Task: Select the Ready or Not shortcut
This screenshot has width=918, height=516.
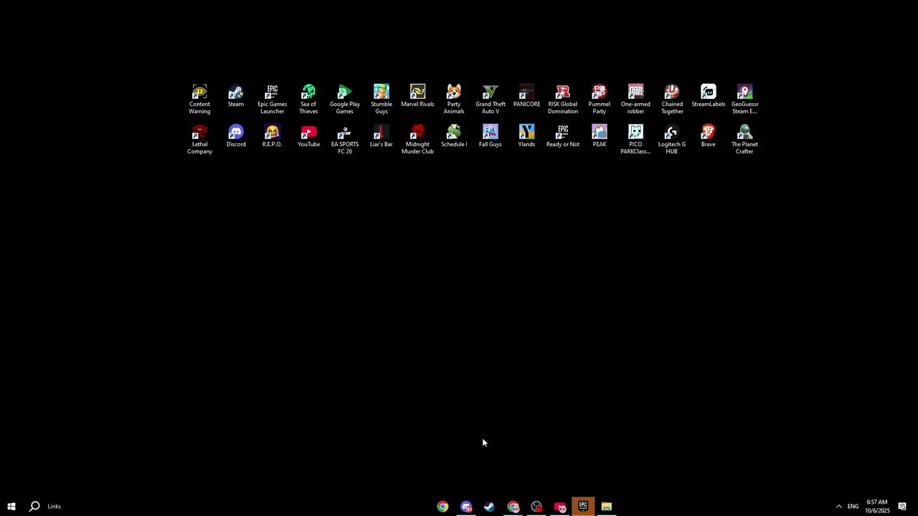Action: [563, 136]
